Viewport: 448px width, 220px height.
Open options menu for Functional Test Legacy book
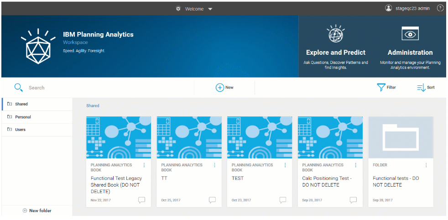coord(144,165)
